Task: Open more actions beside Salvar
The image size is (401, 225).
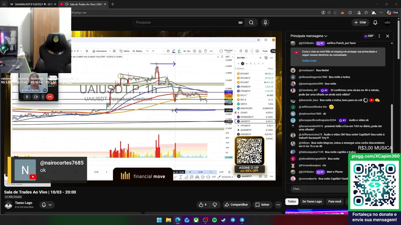Action: 278,205
